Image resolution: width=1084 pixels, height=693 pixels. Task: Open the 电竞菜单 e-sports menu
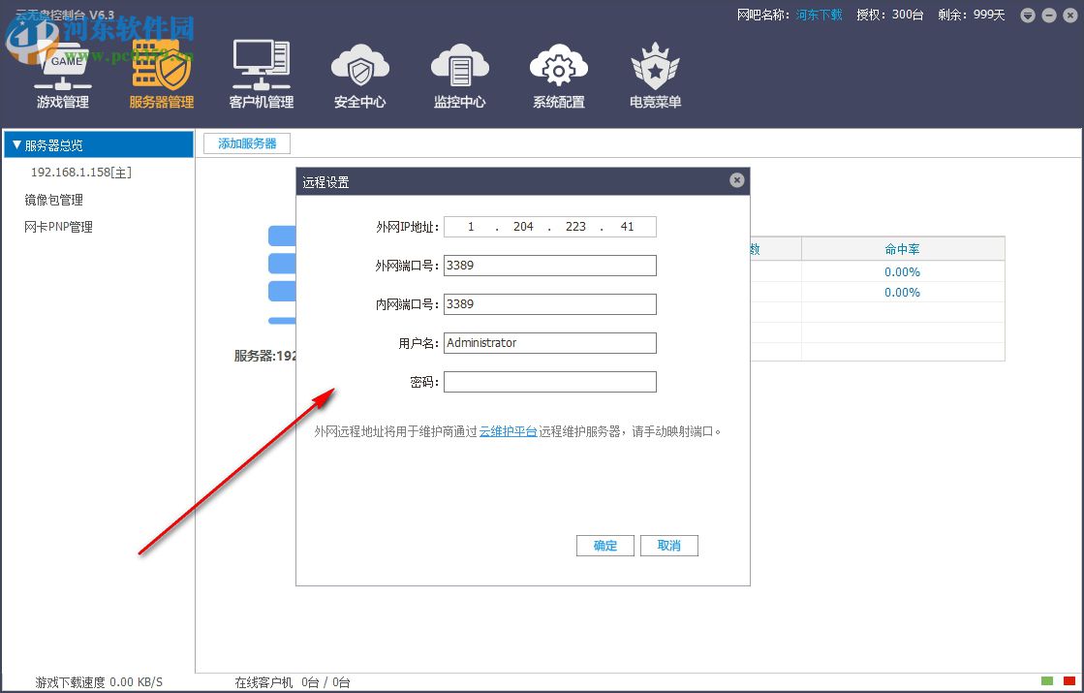pos(654,73)
